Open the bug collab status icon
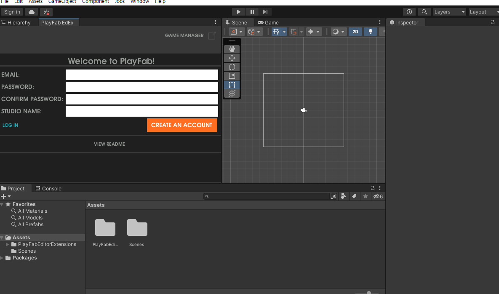Screen dimensions: 499x294 (46, 12)
